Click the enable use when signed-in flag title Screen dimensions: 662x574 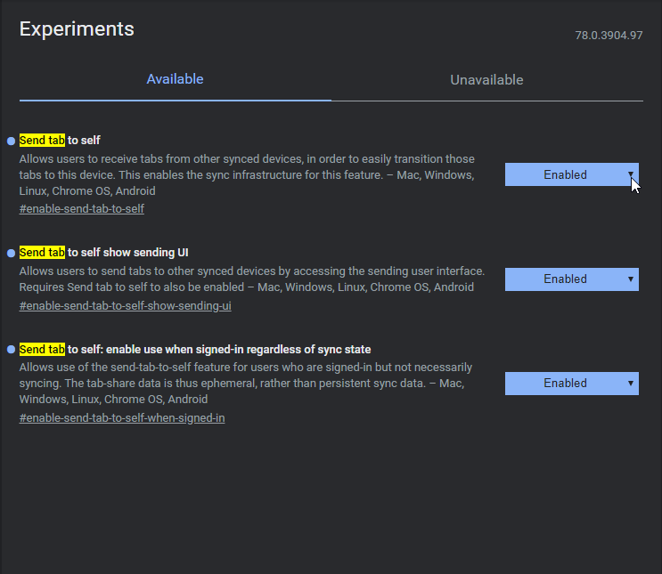pyautogui.click(x=195, y=349)
